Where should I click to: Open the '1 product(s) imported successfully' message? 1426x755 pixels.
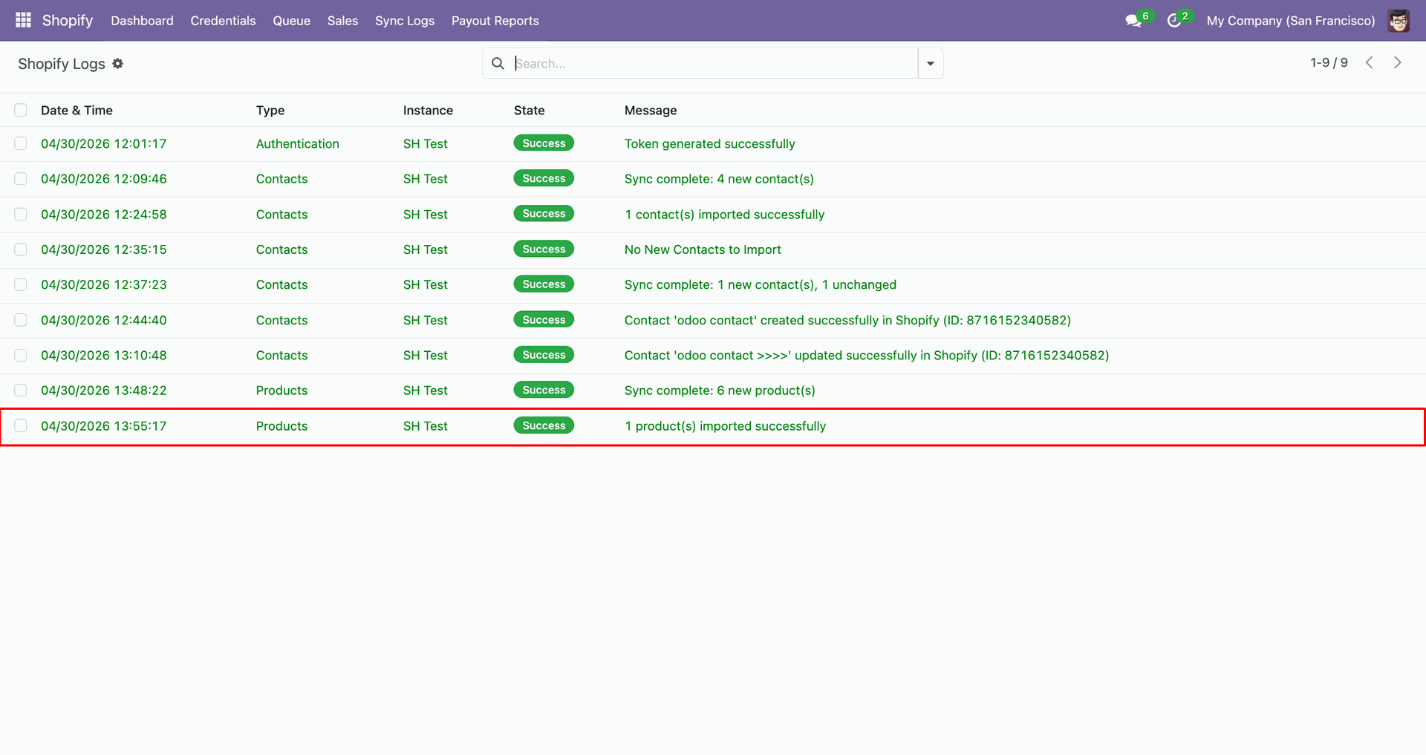click(x=725, y=426)
